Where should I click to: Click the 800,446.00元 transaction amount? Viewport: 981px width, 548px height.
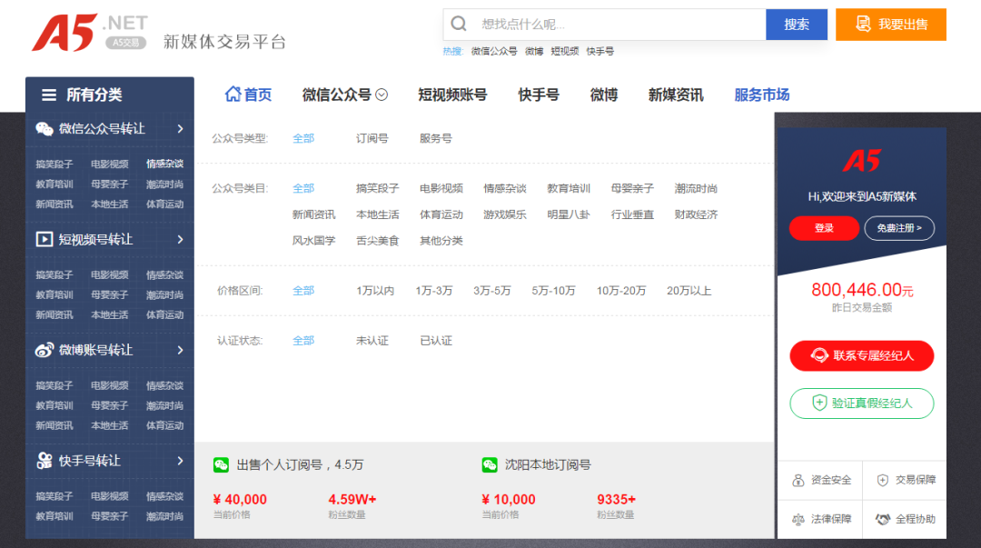[862, 290]
